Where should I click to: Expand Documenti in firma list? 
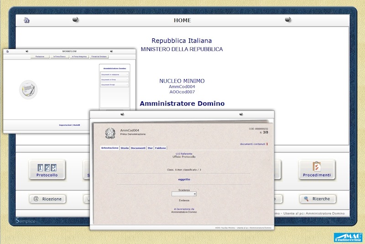(x=115, y=79)
